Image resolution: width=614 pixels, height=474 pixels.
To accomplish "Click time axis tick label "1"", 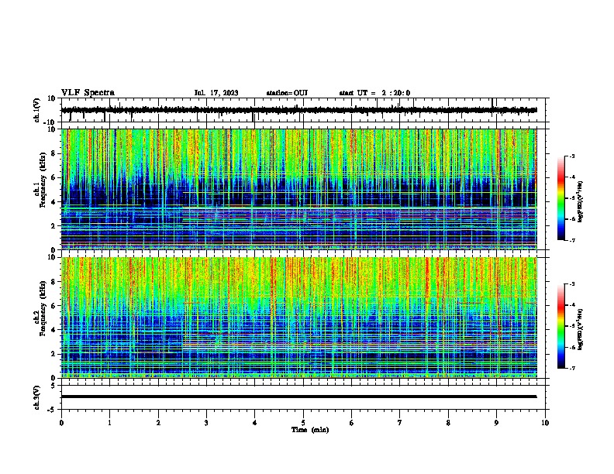I will click(x=109, y=423).
